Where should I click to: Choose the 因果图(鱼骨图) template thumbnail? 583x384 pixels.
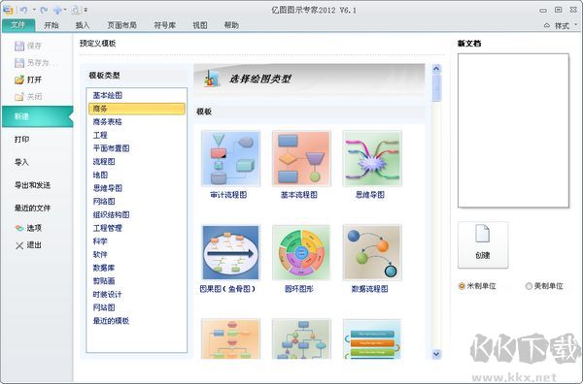click(x=230, y=252)
